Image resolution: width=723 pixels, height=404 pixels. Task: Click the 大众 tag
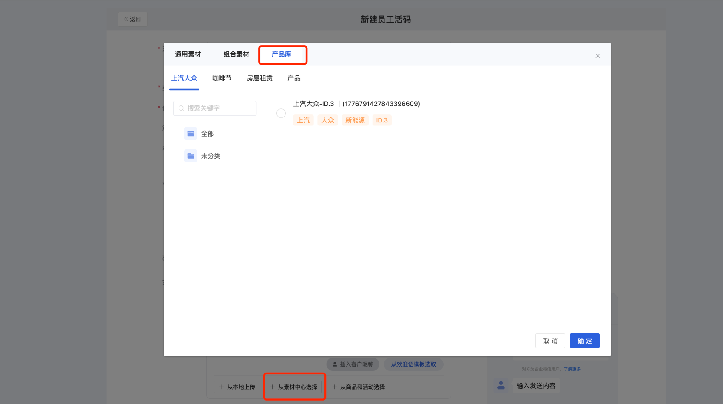(327, 120)
